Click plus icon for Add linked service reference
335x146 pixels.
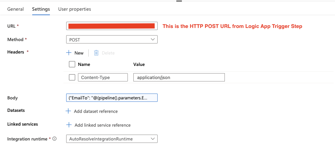(69, 125)
